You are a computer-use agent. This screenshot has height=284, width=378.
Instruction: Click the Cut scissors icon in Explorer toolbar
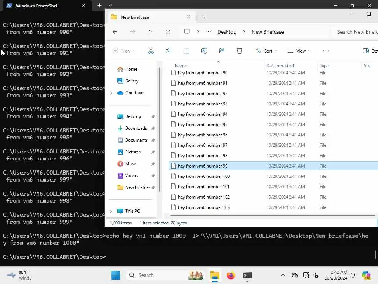click(151, 51)
